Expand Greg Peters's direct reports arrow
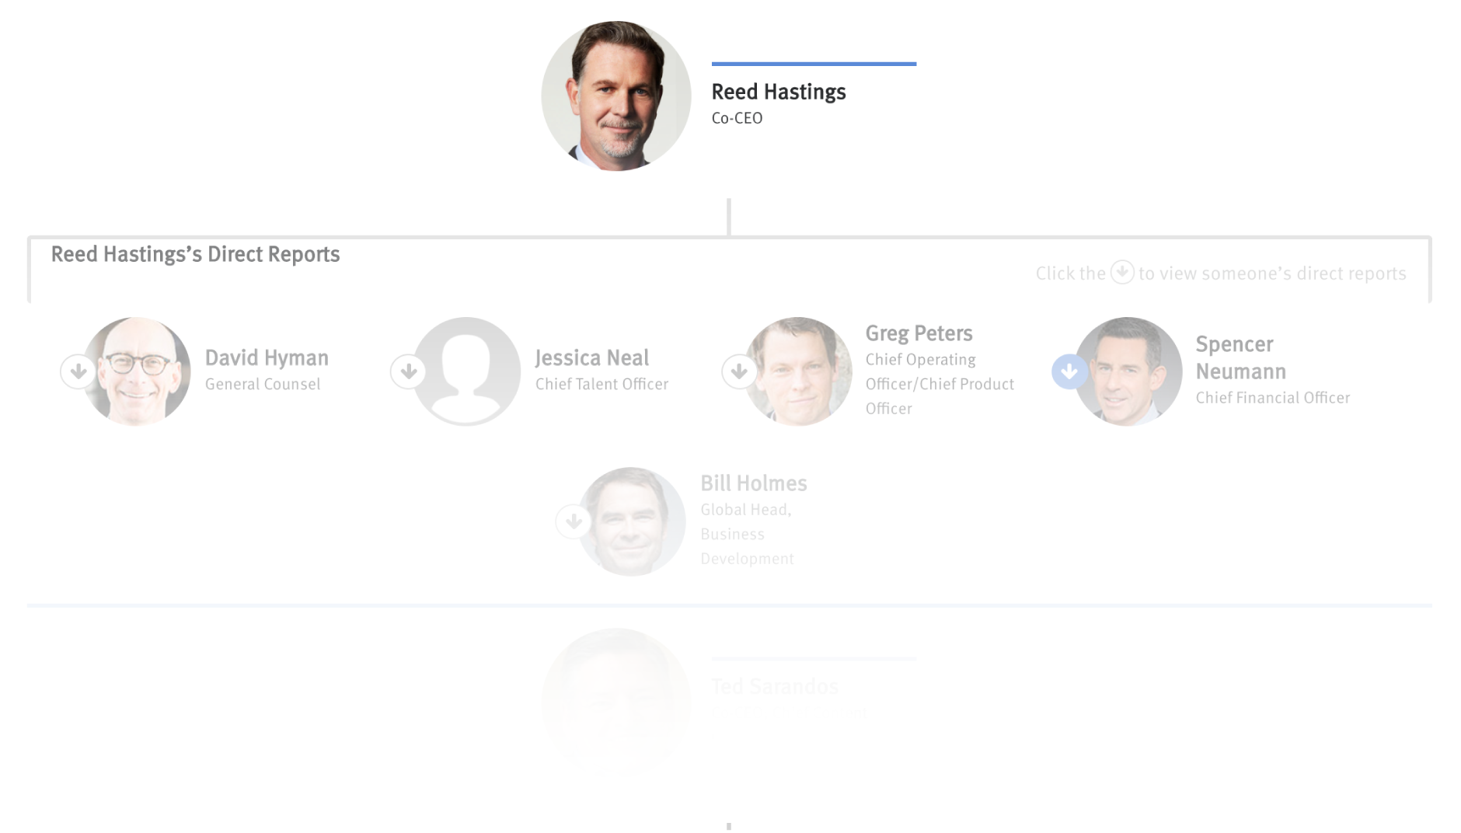The width and height of the screenshot is (1461, 833). tap(739, 371)
